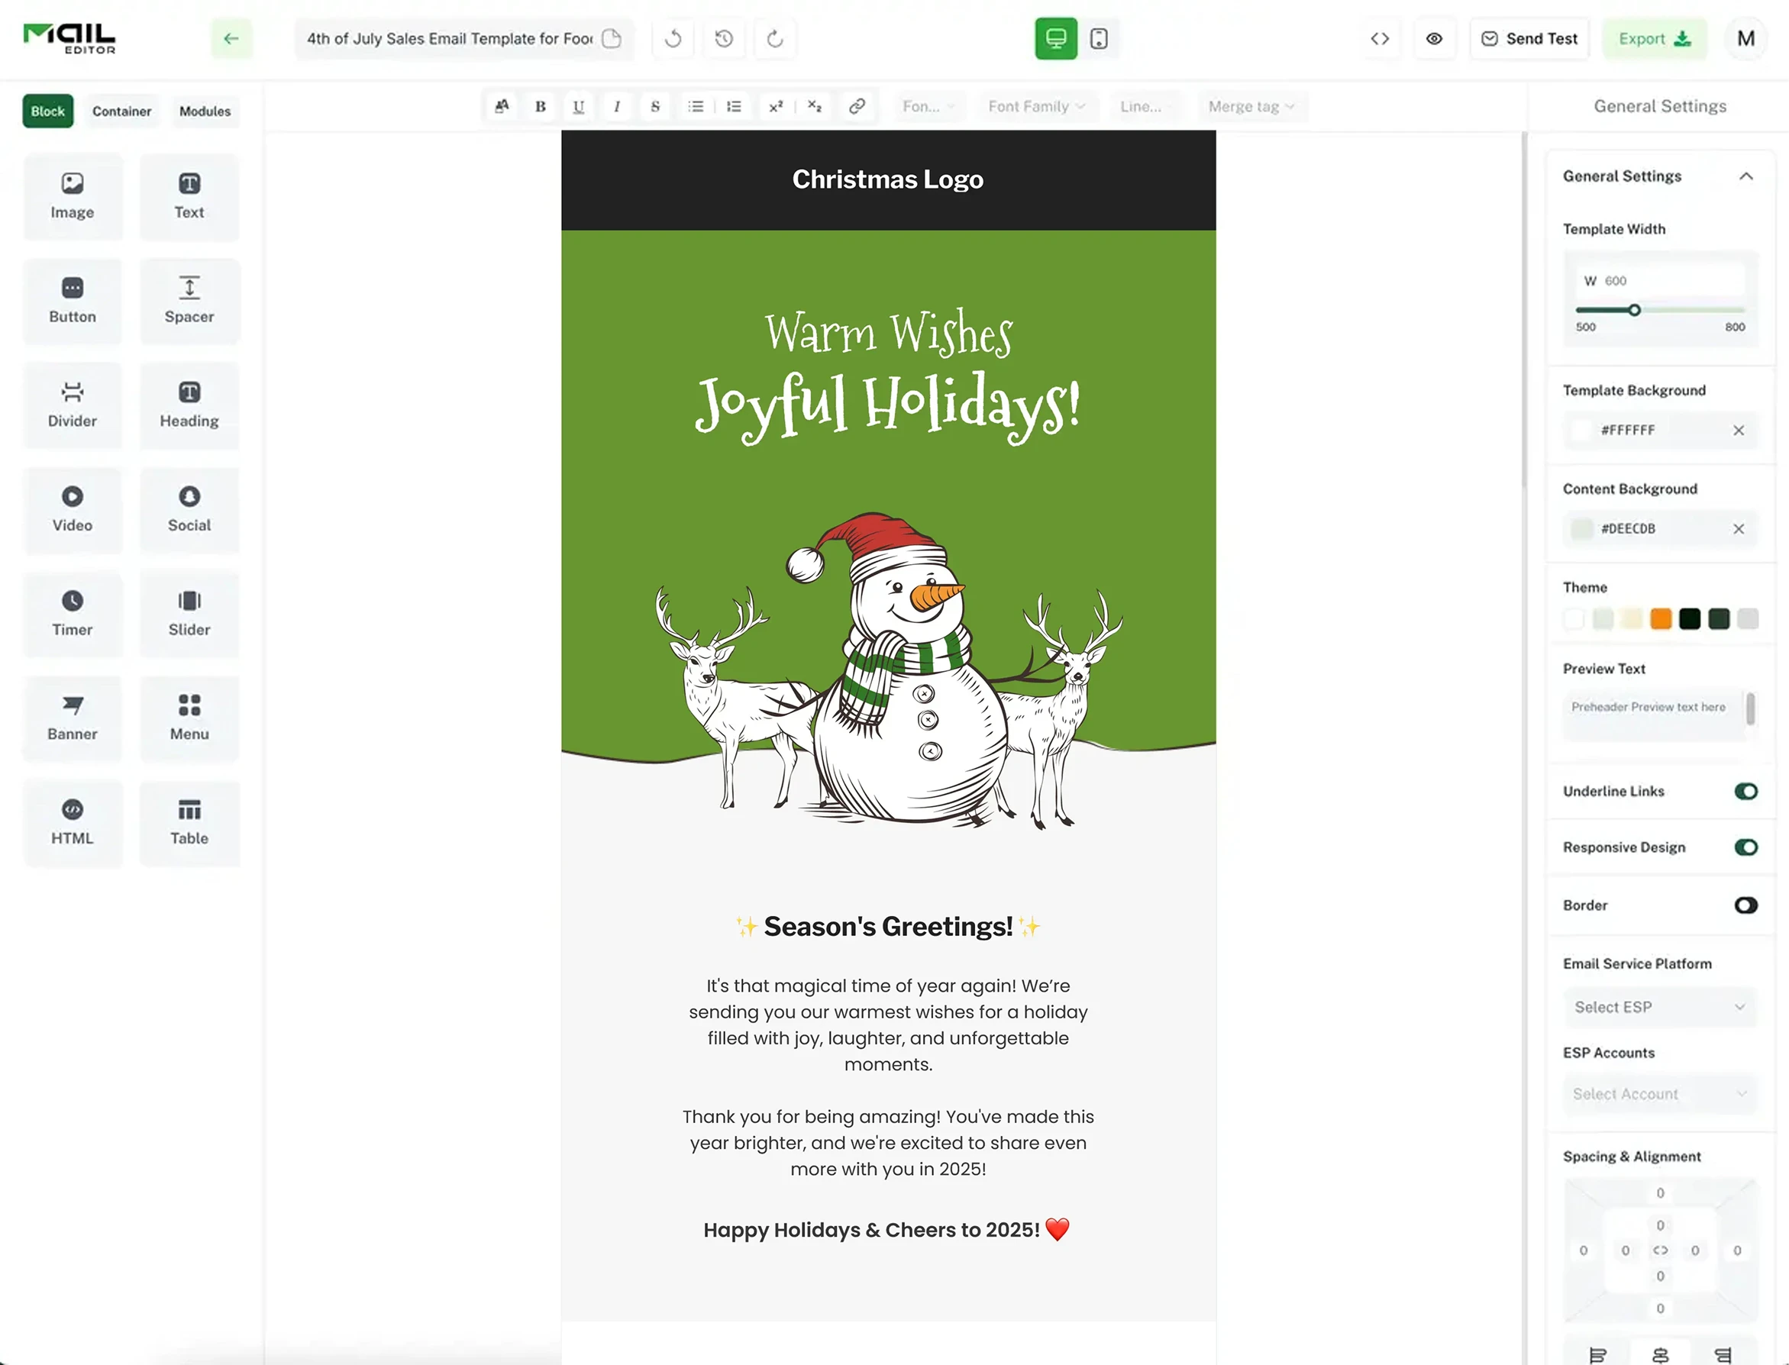Screen dimensions: 1789x1365
Task: Open the Select ESP dropdown
Action: pyautogui.click(x=1660, y=1007)
